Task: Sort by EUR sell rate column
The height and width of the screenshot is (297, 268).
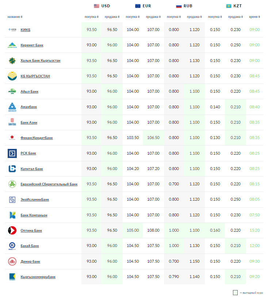Action: (x=153, y=17)
